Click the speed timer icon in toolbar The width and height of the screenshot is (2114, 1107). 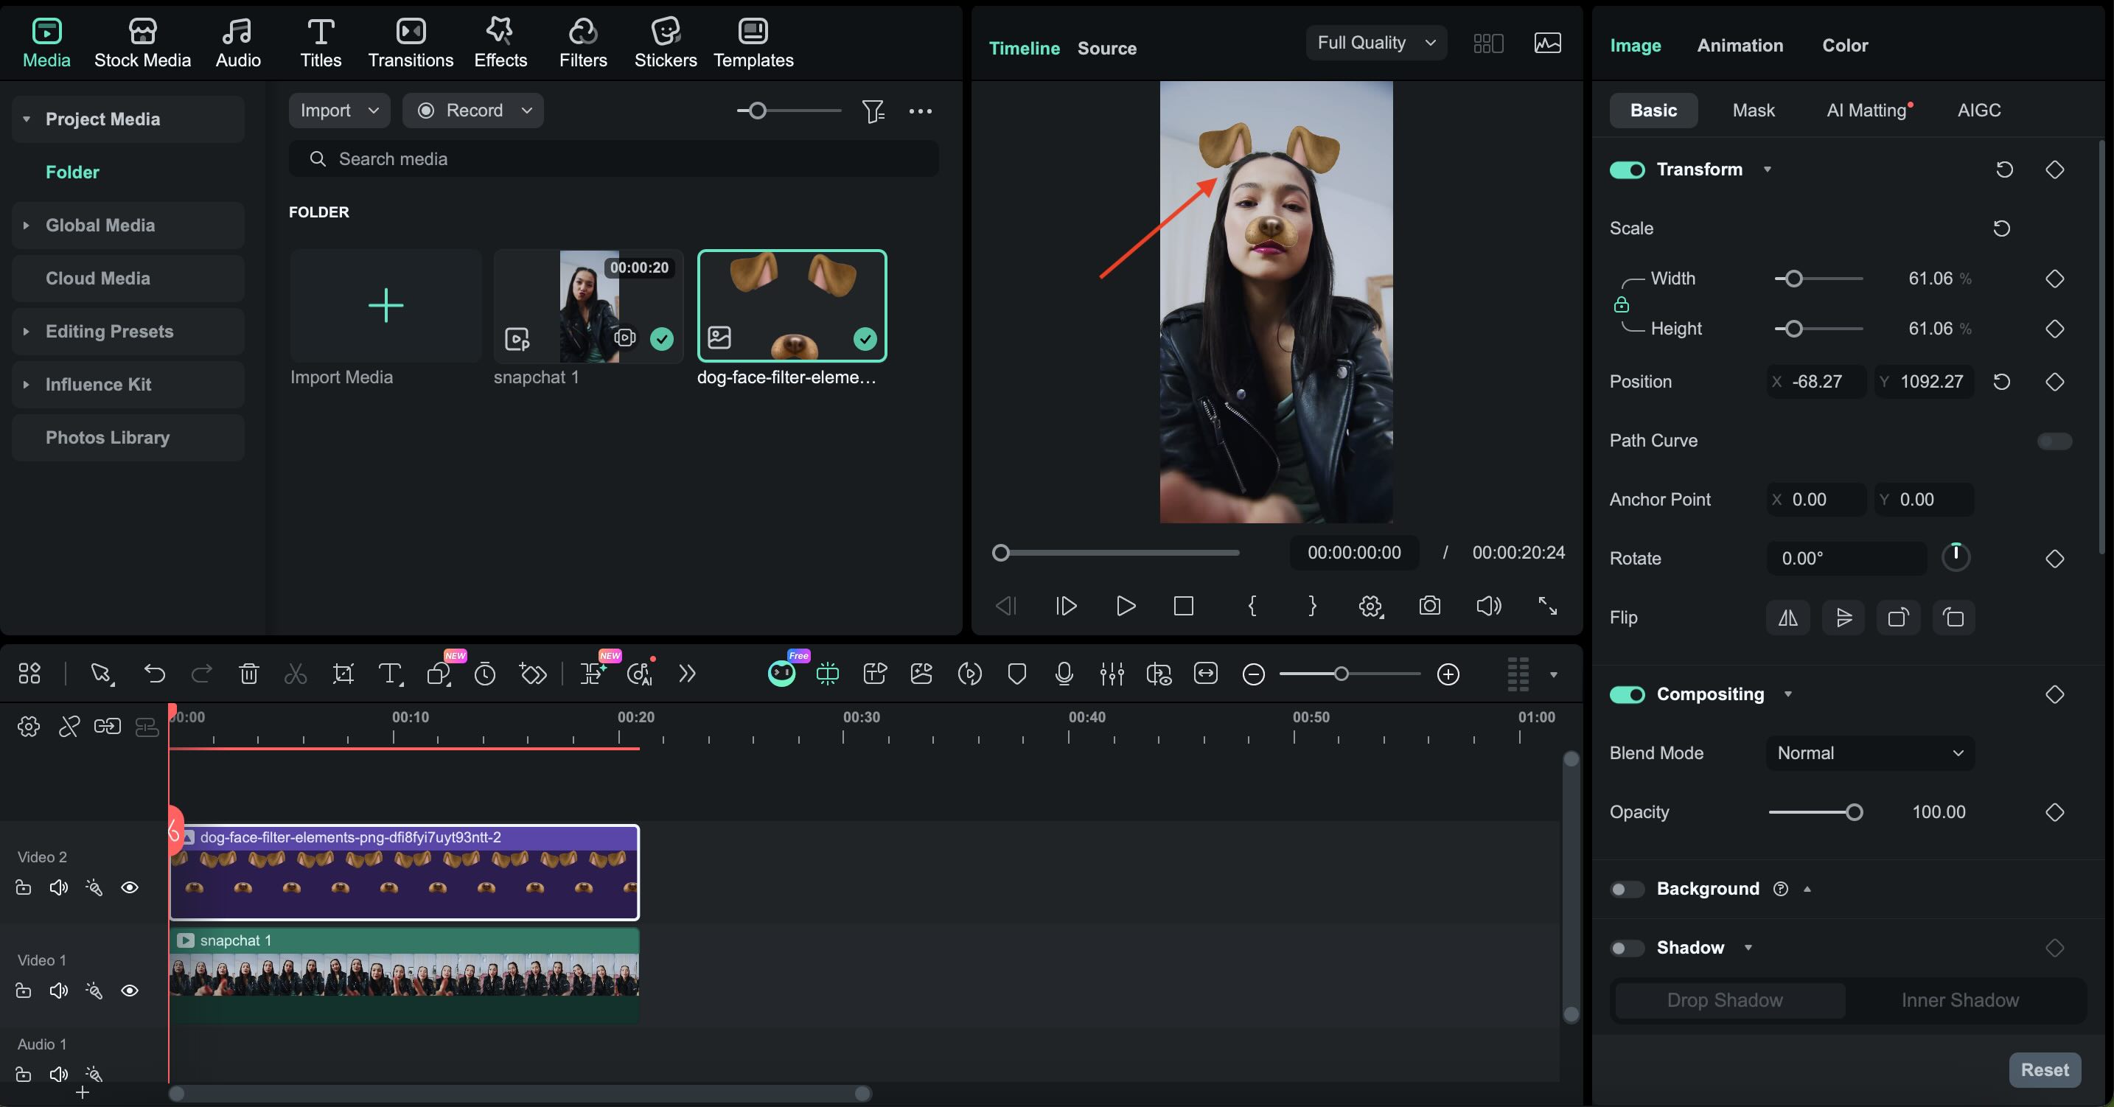pos(485,674)
